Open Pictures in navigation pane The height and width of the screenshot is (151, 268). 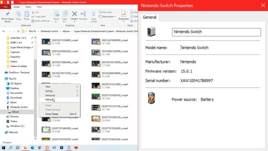tap(14, 117)
